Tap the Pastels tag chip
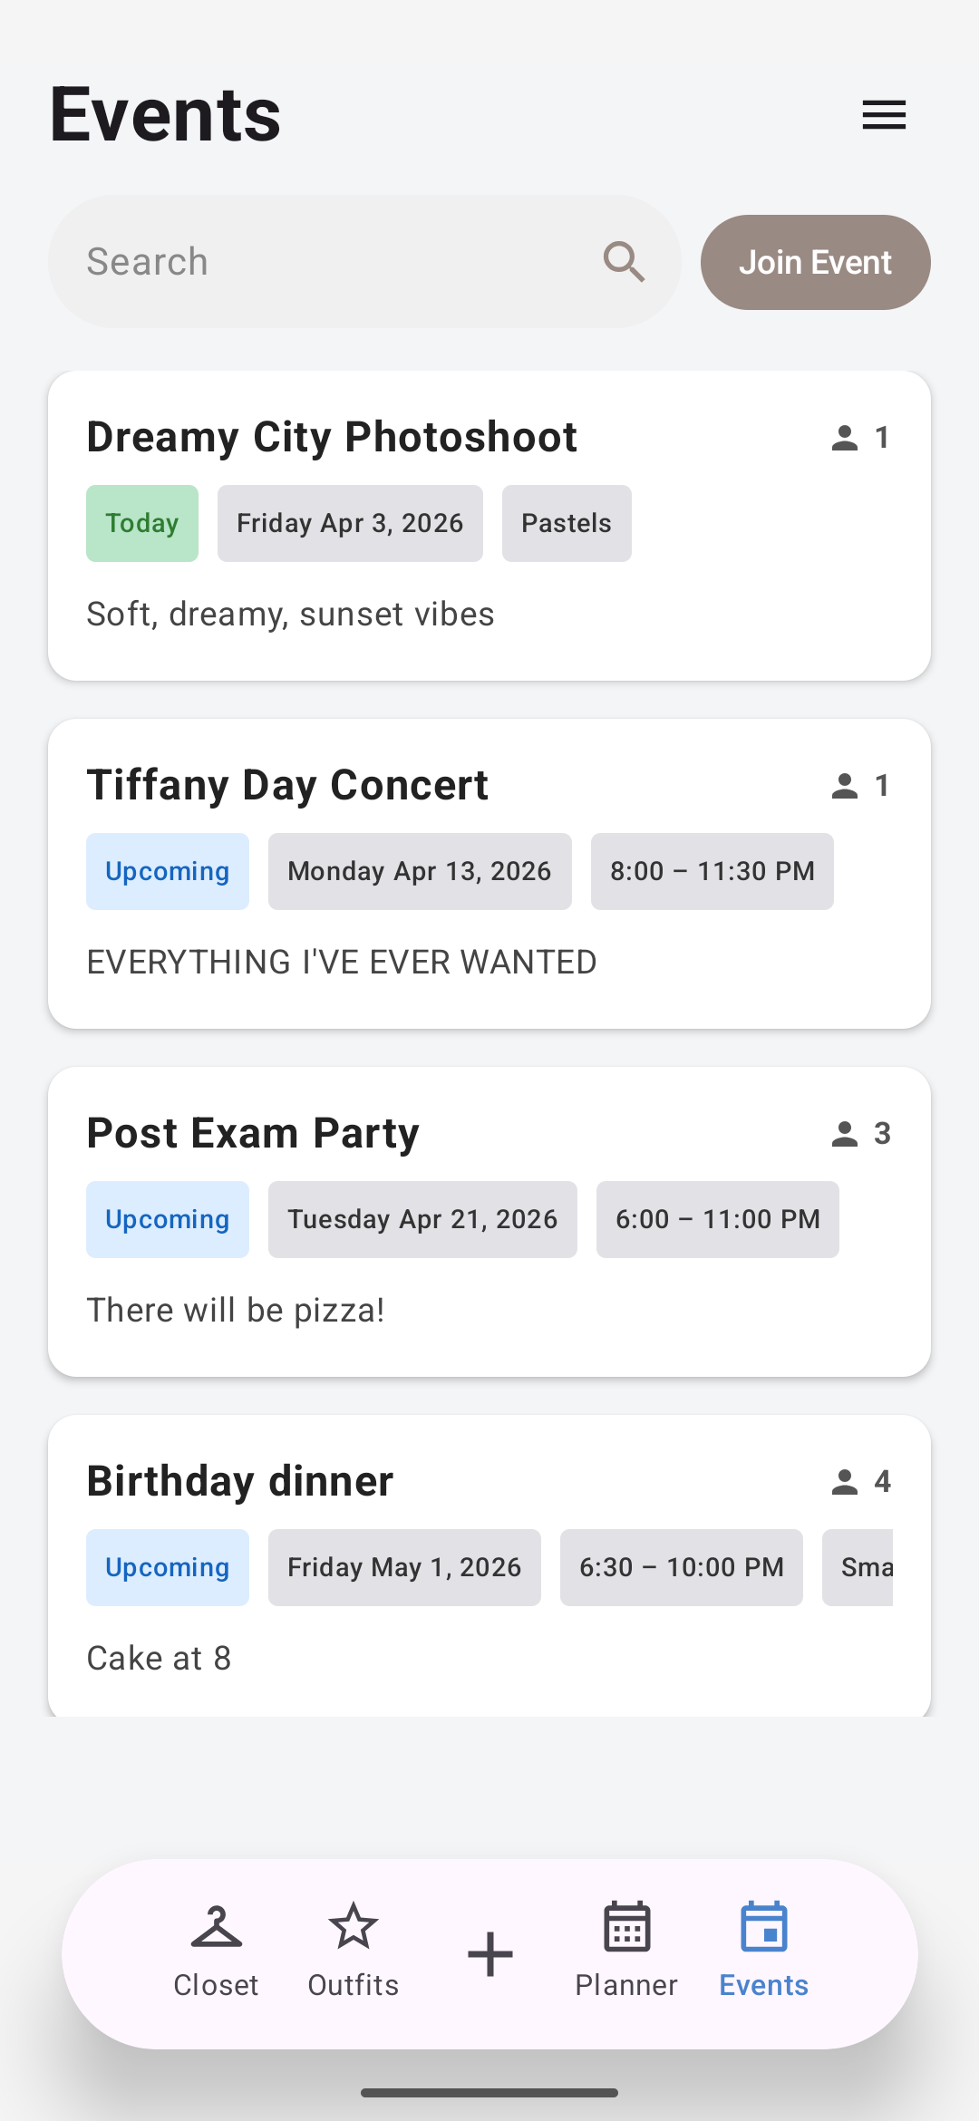The image size is (979, 2121). pyautogui.click(x=567, y=523)
